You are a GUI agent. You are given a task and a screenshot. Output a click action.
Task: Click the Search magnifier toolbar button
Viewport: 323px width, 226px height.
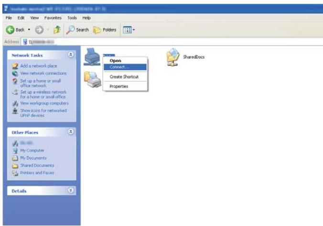(x=77, y=30)
